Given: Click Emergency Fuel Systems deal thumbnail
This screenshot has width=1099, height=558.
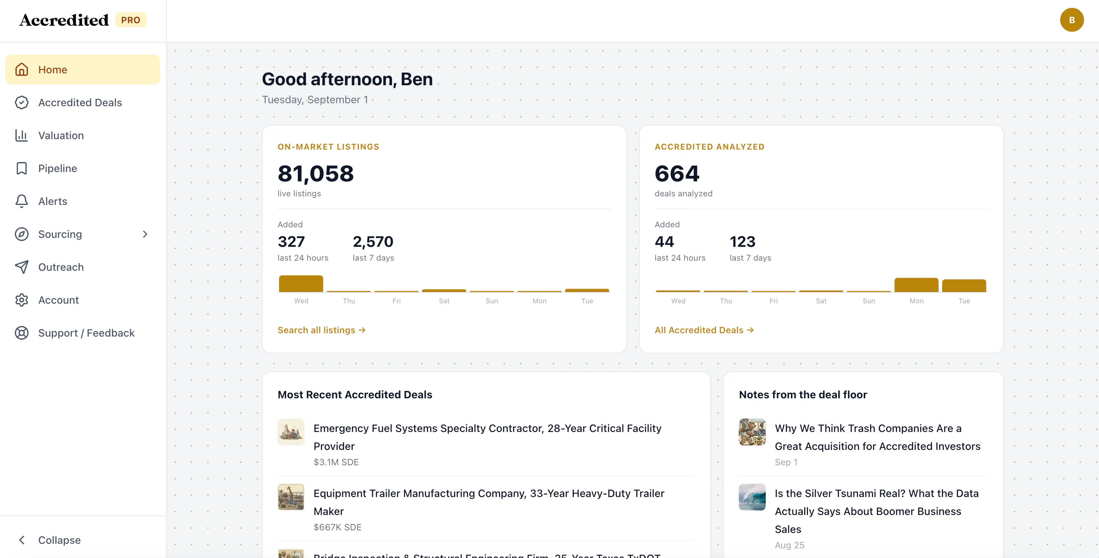Looking at the screenshot, I should [x=291, y=432].
